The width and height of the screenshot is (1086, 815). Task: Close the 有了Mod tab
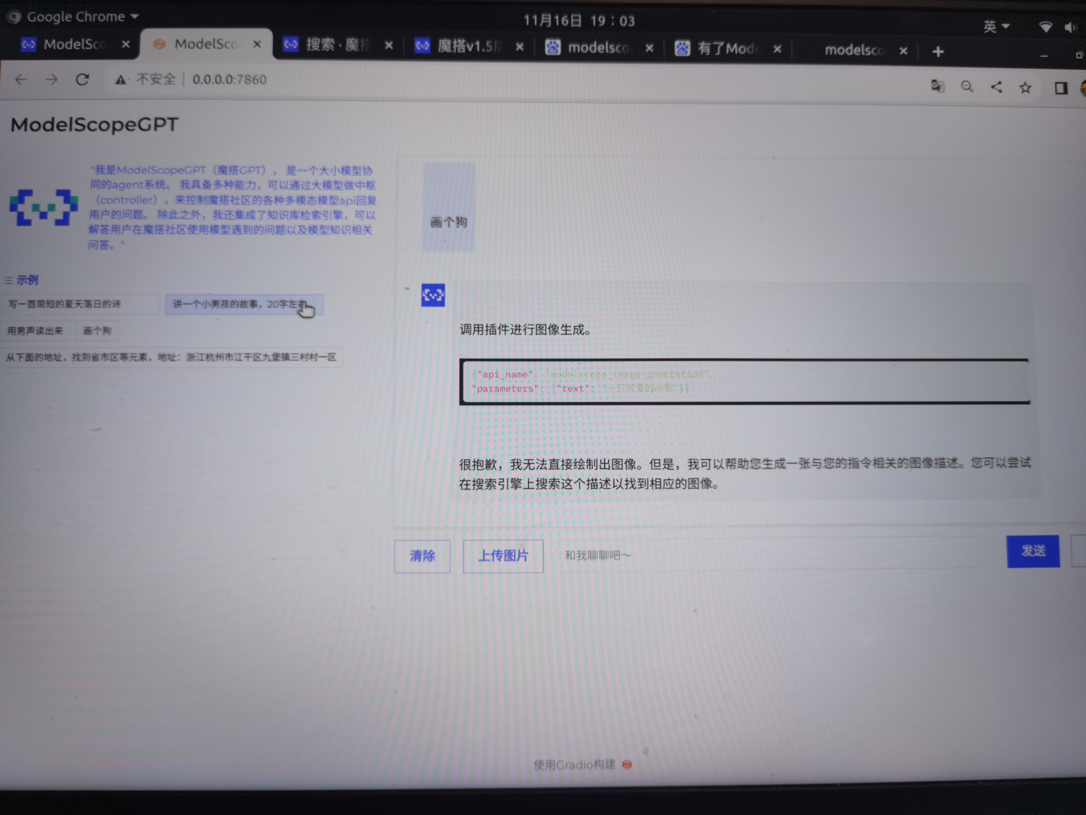777,49
